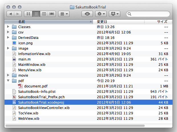Click the SakuttoBookTrial title folder icon
The width and height of the screenshot is (177, 132).
[72, 7]
